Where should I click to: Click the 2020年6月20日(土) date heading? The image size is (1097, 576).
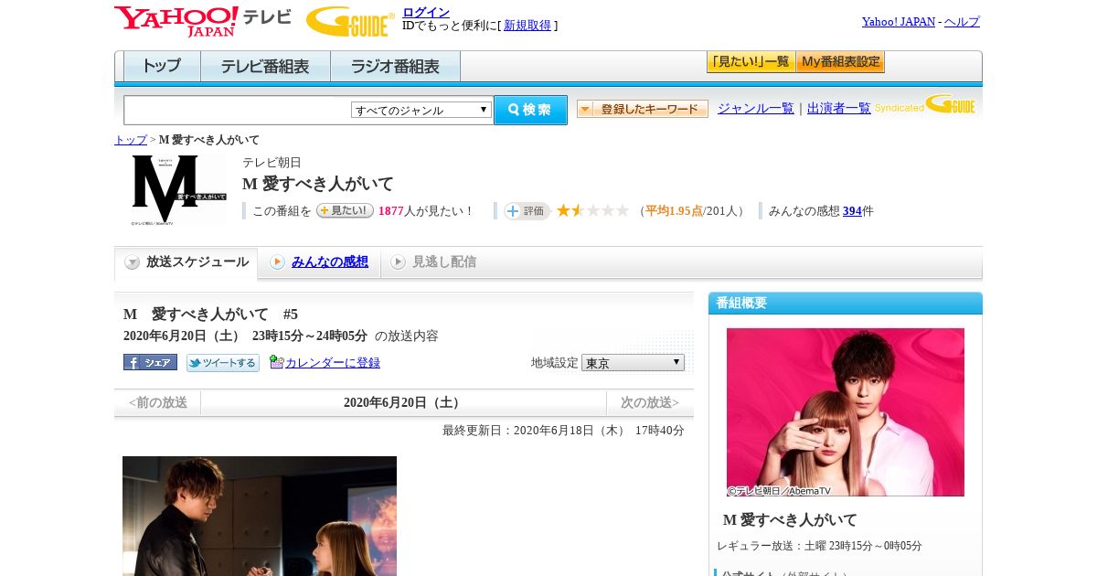[x=403, y=403]
